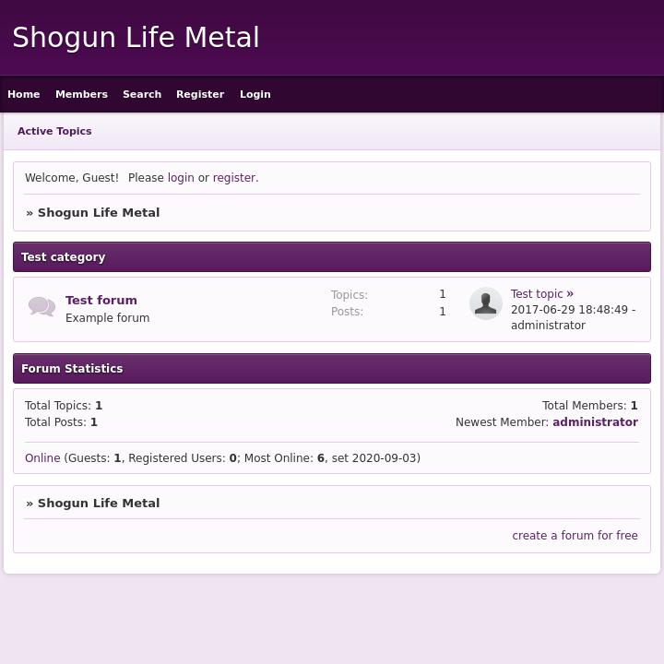
Task: Open the Search menu item
Action: [142, 94]
